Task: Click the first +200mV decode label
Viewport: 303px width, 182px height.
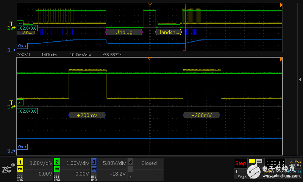Action: click(87, 115)
